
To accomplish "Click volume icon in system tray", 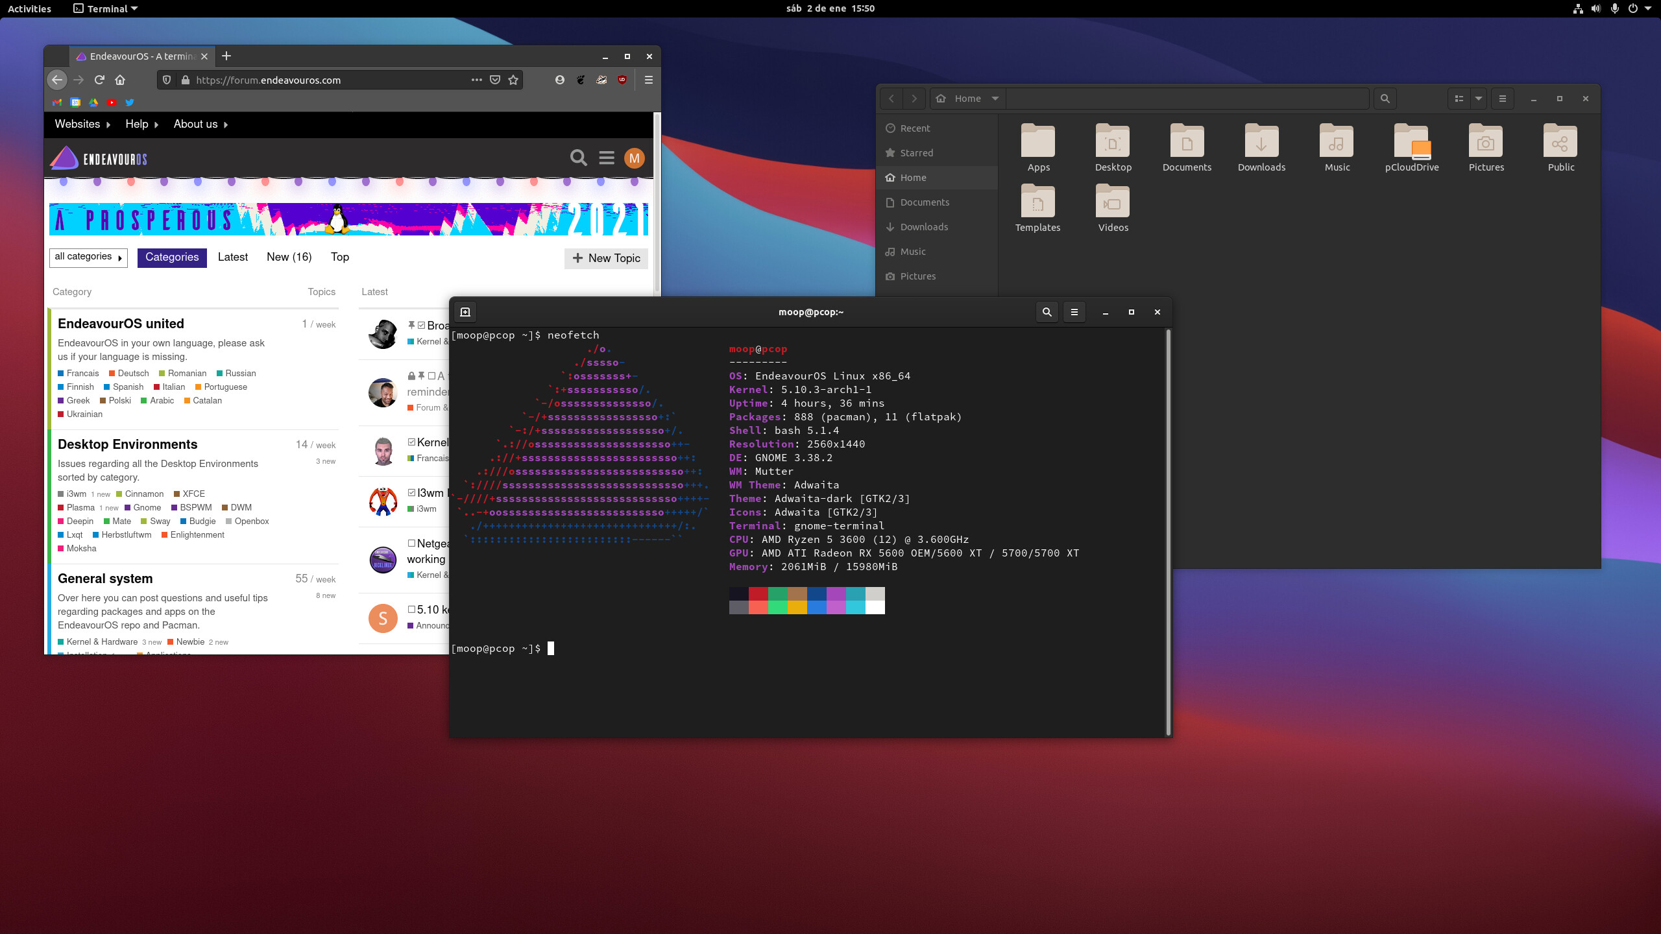I will click(1596, 8).
